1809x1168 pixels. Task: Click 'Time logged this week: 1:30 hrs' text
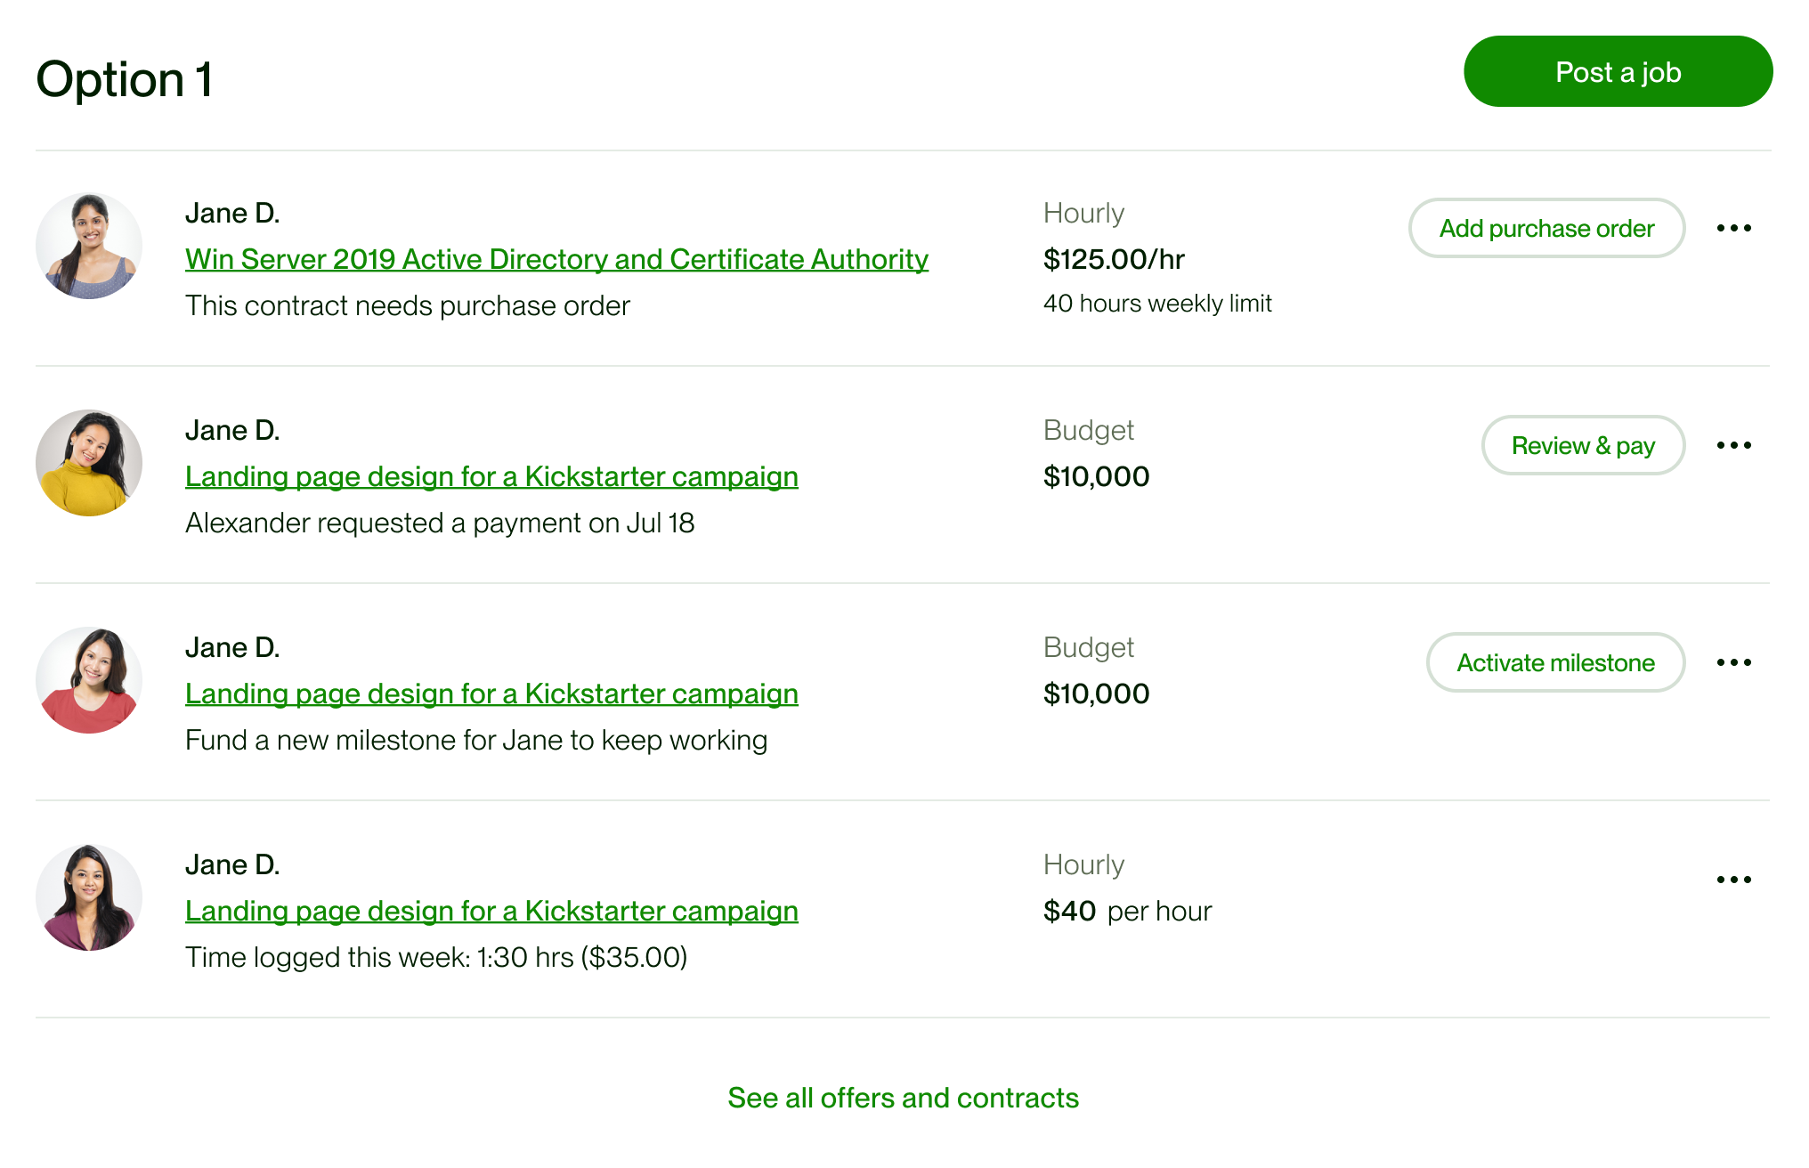[436, 957]
